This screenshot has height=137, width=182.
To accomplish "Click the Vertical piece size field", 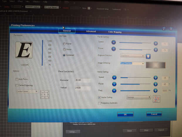I will click(x=83, y=88).
